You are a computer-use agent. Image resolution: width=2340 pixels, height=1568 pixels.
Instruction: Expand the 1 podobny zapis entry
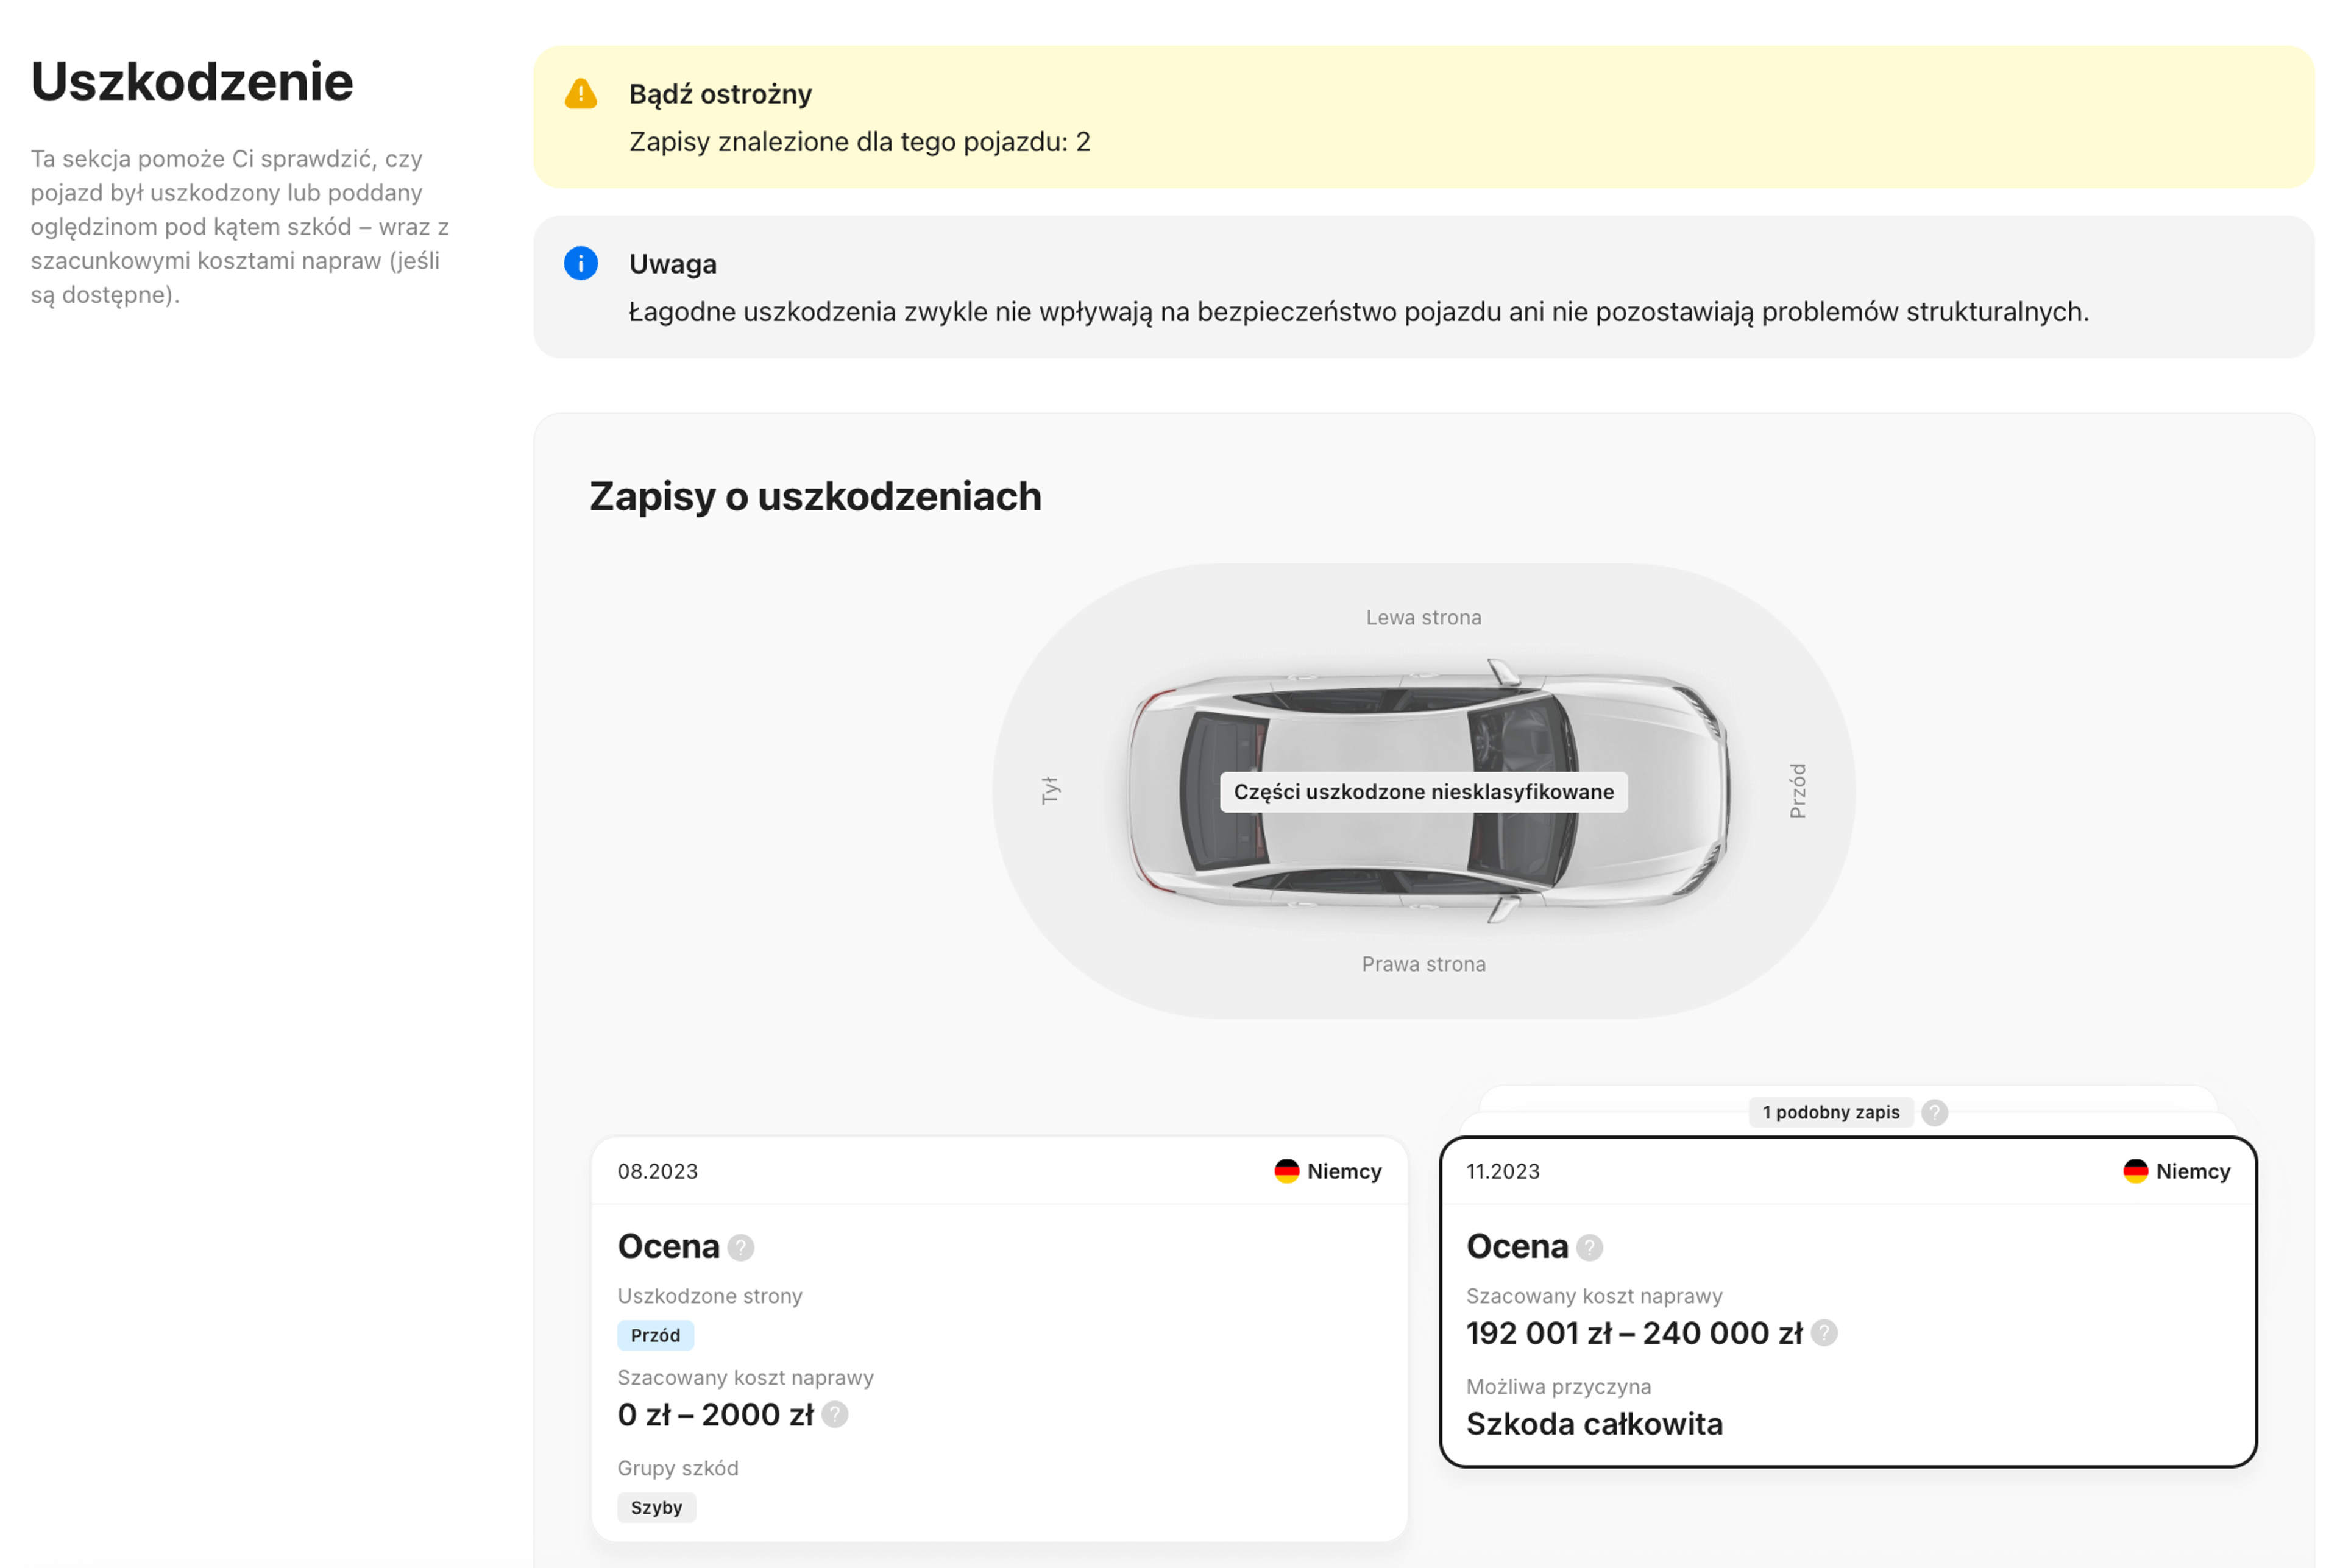tap(1831, 1111)
